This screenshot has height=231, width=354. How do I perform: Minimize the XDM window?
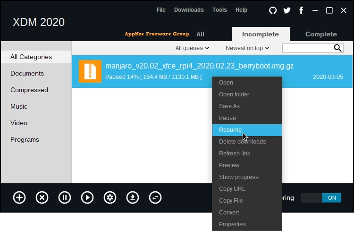[x=315, y=10]
